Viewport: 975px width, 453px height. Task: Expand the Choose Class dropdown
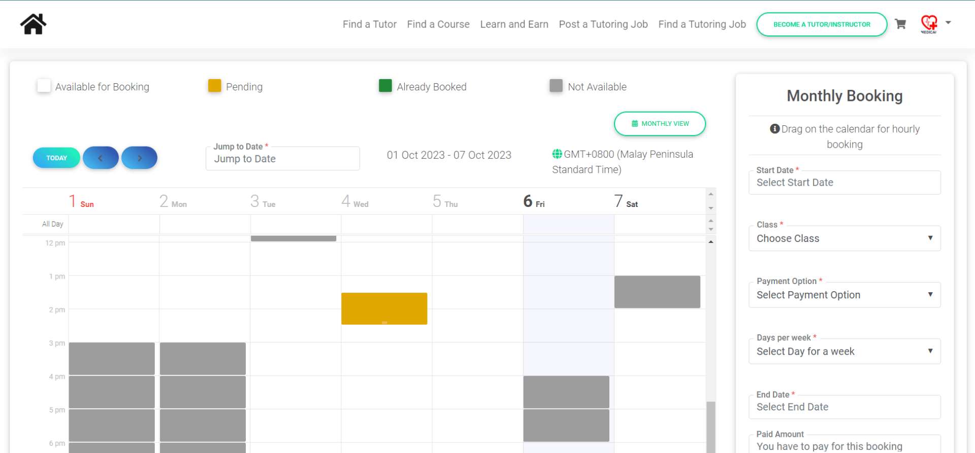pyautogui.click(x=844, y=238)
